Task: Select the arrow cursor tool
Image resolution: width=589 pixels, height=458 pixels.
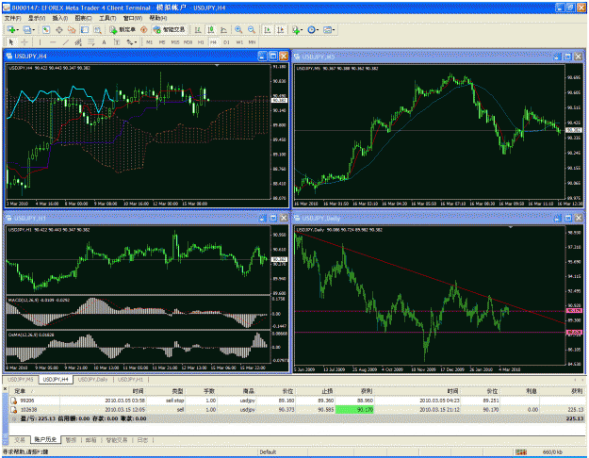Action: coord(11,42)
